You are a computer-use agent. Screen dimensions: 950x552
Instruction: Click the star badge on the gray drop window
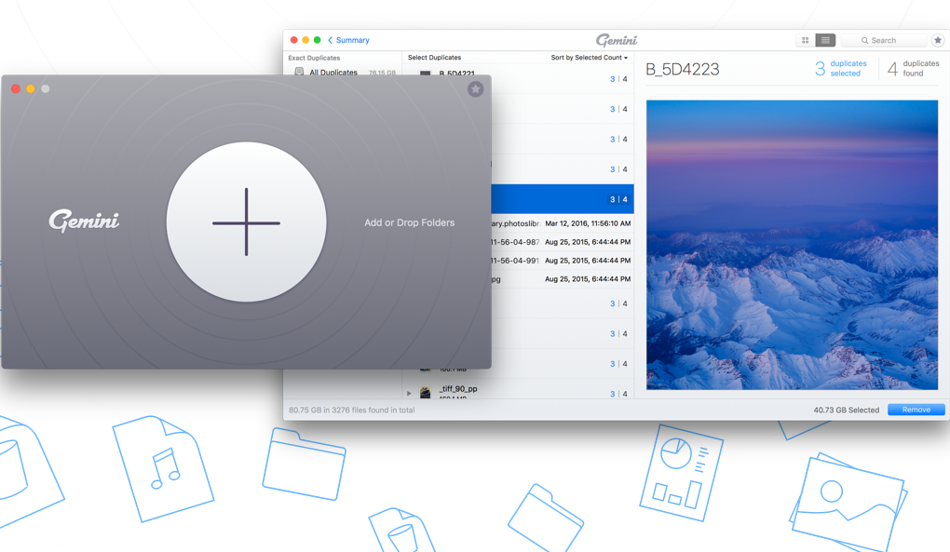coord(476,89)
